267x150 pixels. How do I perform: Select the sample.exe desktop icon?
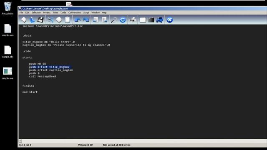8,73
